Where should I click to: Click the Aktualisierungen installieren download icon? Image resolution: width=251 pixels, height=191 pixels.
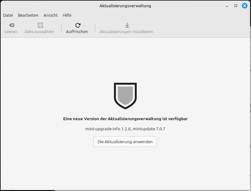click(127, 25)
